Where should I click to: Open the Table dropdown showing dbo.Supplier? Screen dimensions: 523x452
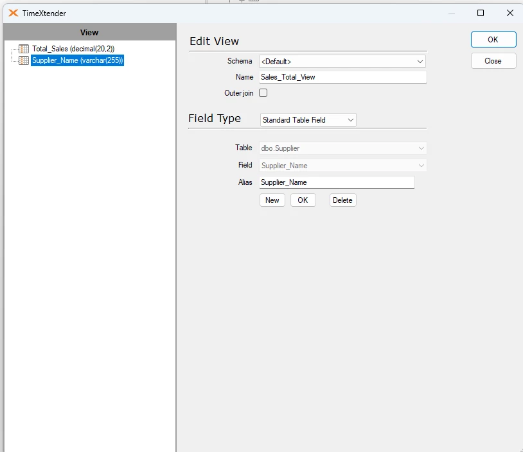[342, 148]
